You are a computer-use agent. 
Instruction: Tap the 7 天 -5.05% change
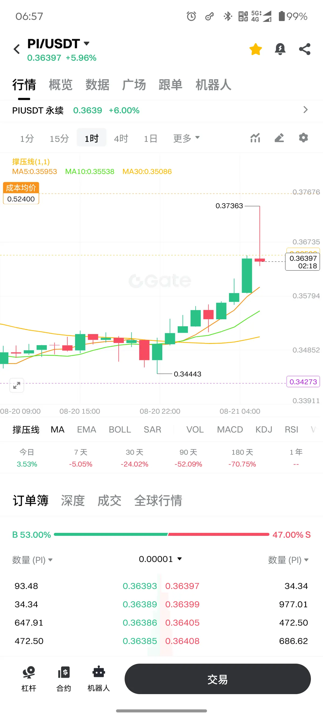(x=80, y=458)
